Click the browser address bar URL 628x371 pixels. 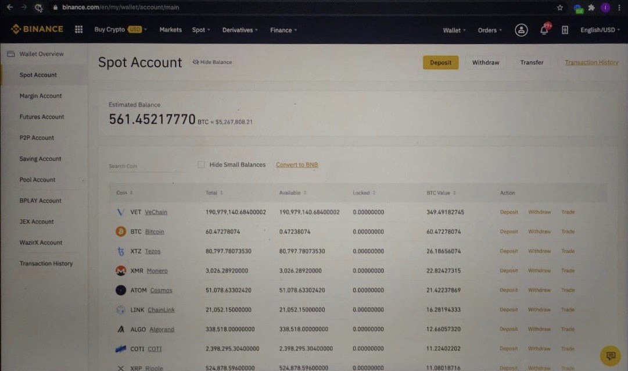click(x=121, y=7)
